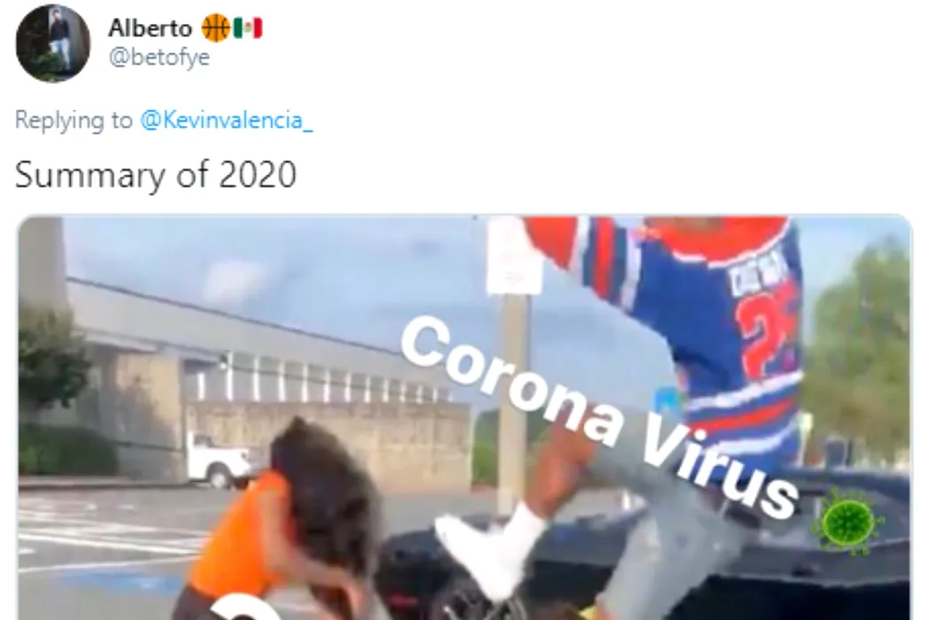Screen dimensions: 930x620
Task: Open Alberto's profile avatar picture
Action: tap(53, 44)
